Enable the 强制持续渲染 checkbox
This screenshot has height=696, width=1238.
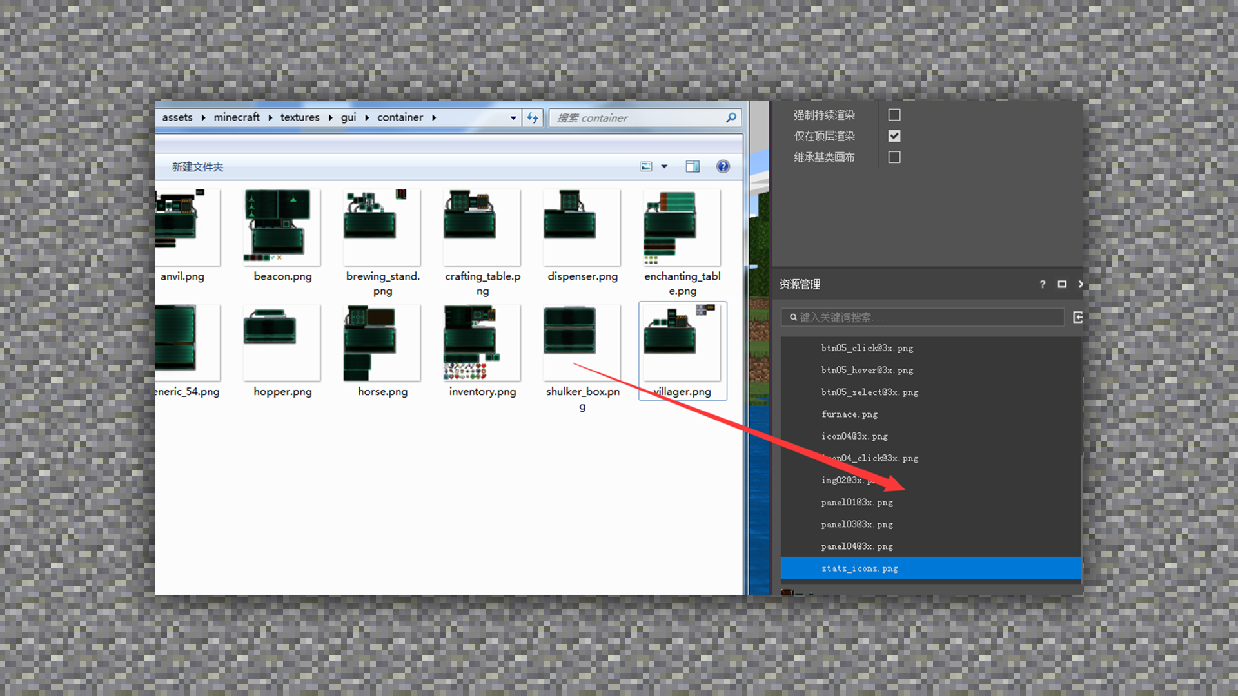tap(894, 115)
